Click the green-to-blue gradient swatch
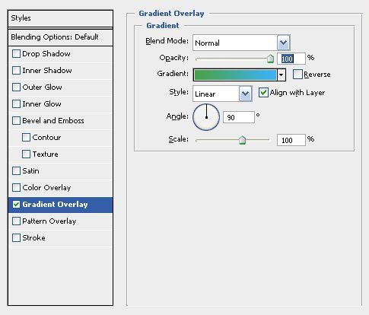Image resolution: width=369 pixels, height=315 pixels. pyautogui.click(x=235, y=75)
